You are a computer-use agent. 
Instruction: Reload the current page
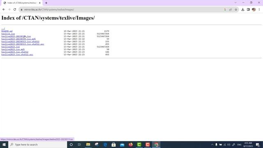click(15, 9)
